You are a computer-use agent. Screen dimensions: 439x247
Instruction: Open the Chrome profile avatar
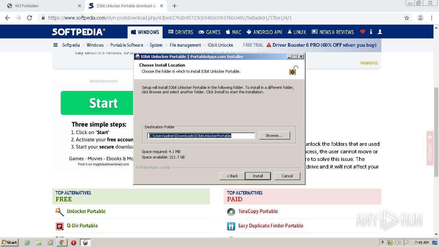pos(420,18)
